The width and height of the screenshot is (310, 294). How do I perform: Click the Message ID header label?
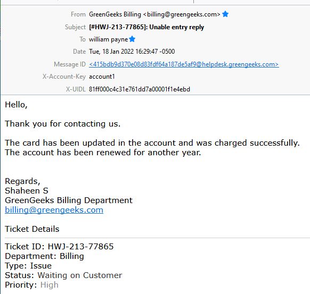coord(70,64)
